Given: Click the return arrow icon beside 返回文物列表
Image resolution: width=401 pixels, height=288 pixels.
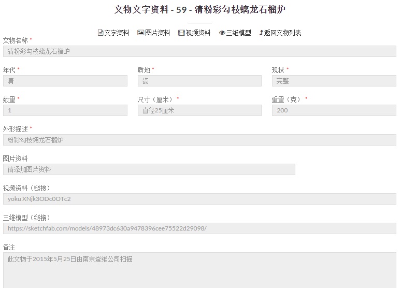Looking at the screenshot, I should (261, 33).
